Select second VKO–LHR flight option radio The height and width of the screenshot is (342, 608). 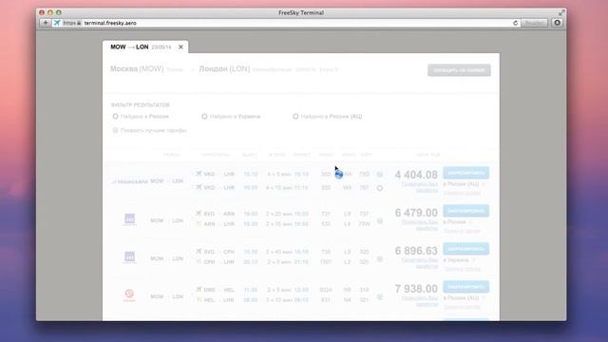pos(380,188)
